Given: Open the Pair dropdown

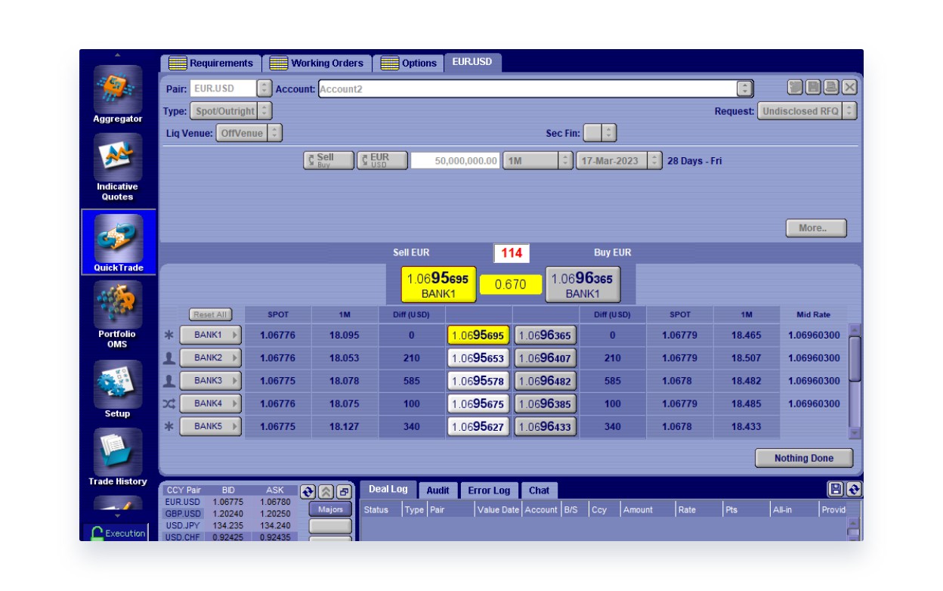Looking at the screenshot, I should 264,88.
